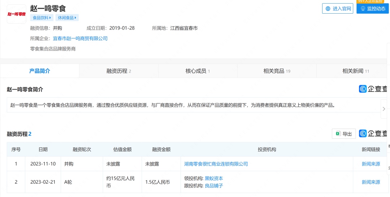Viewport: 390px width, 197px height.
Task: Click the page title 赵一鸣零食
Action: pyautogui.click(x=48, y=8)
